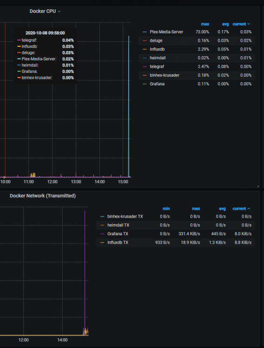264x348 pixels.
Task: Click Plex-Media-Server max value 73.00%
Action: (x=202, y=32)
